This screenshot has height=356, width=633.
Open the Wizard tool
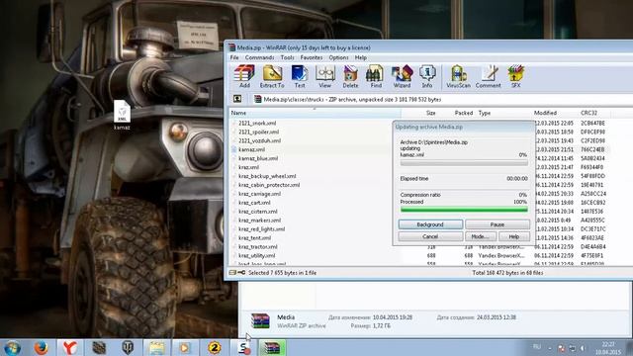tap(402, 76)
